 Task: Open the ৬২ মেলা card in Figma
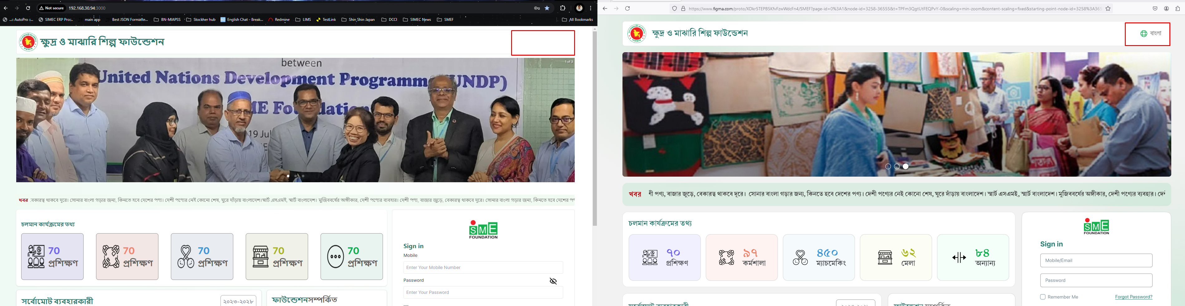tap(896, 257)
